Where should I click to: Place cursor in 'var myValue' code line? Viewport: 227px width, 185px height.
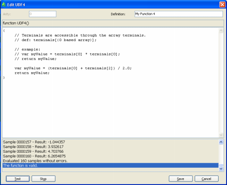point(73,68)
